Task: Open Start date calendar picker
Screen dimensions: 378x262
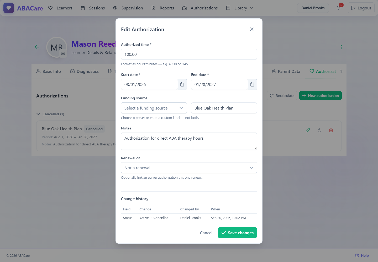Action: point(182,84)
